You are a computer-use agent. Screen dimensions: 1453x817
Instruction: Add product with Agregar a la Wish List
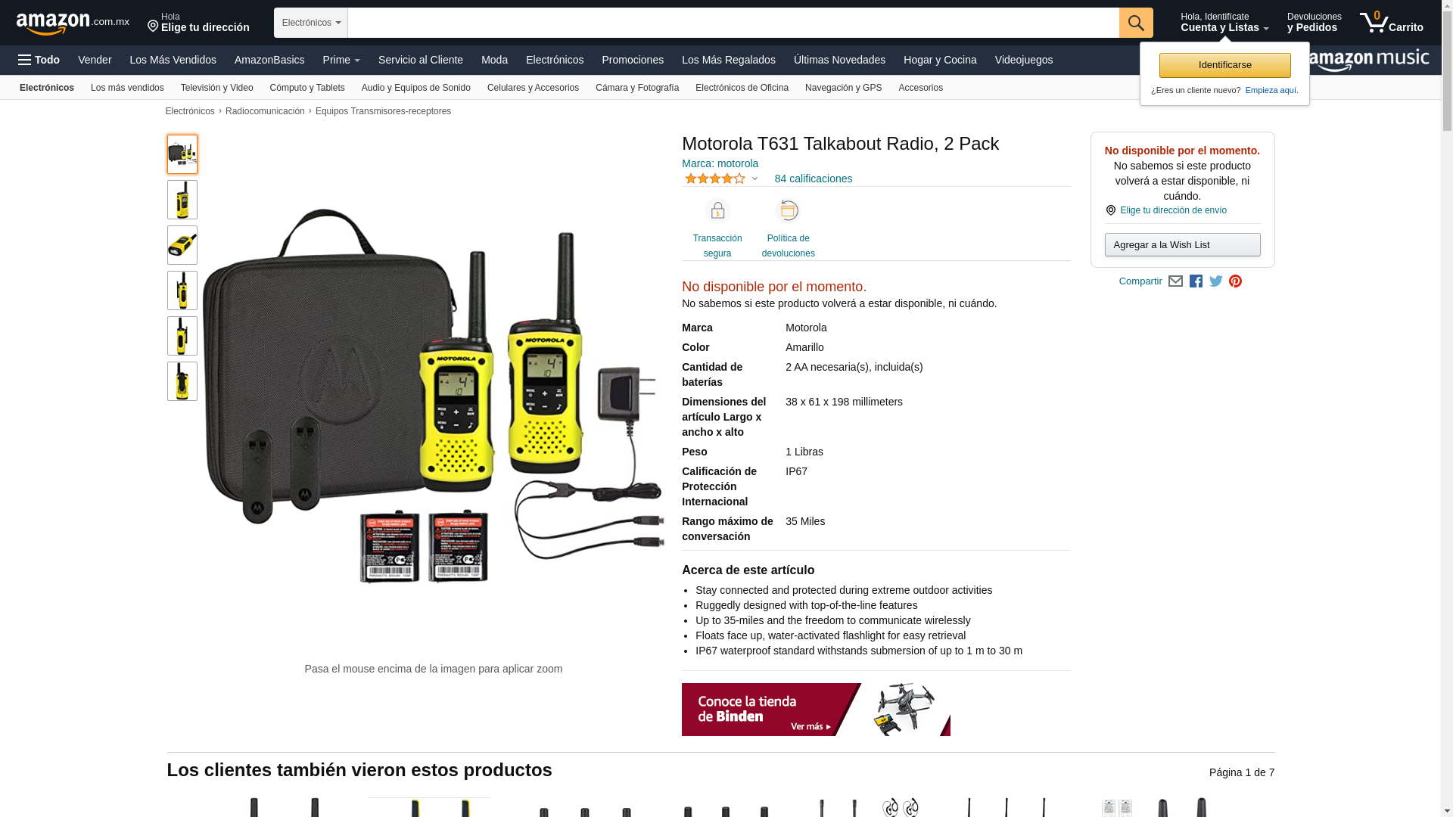tap(1183, 244)
